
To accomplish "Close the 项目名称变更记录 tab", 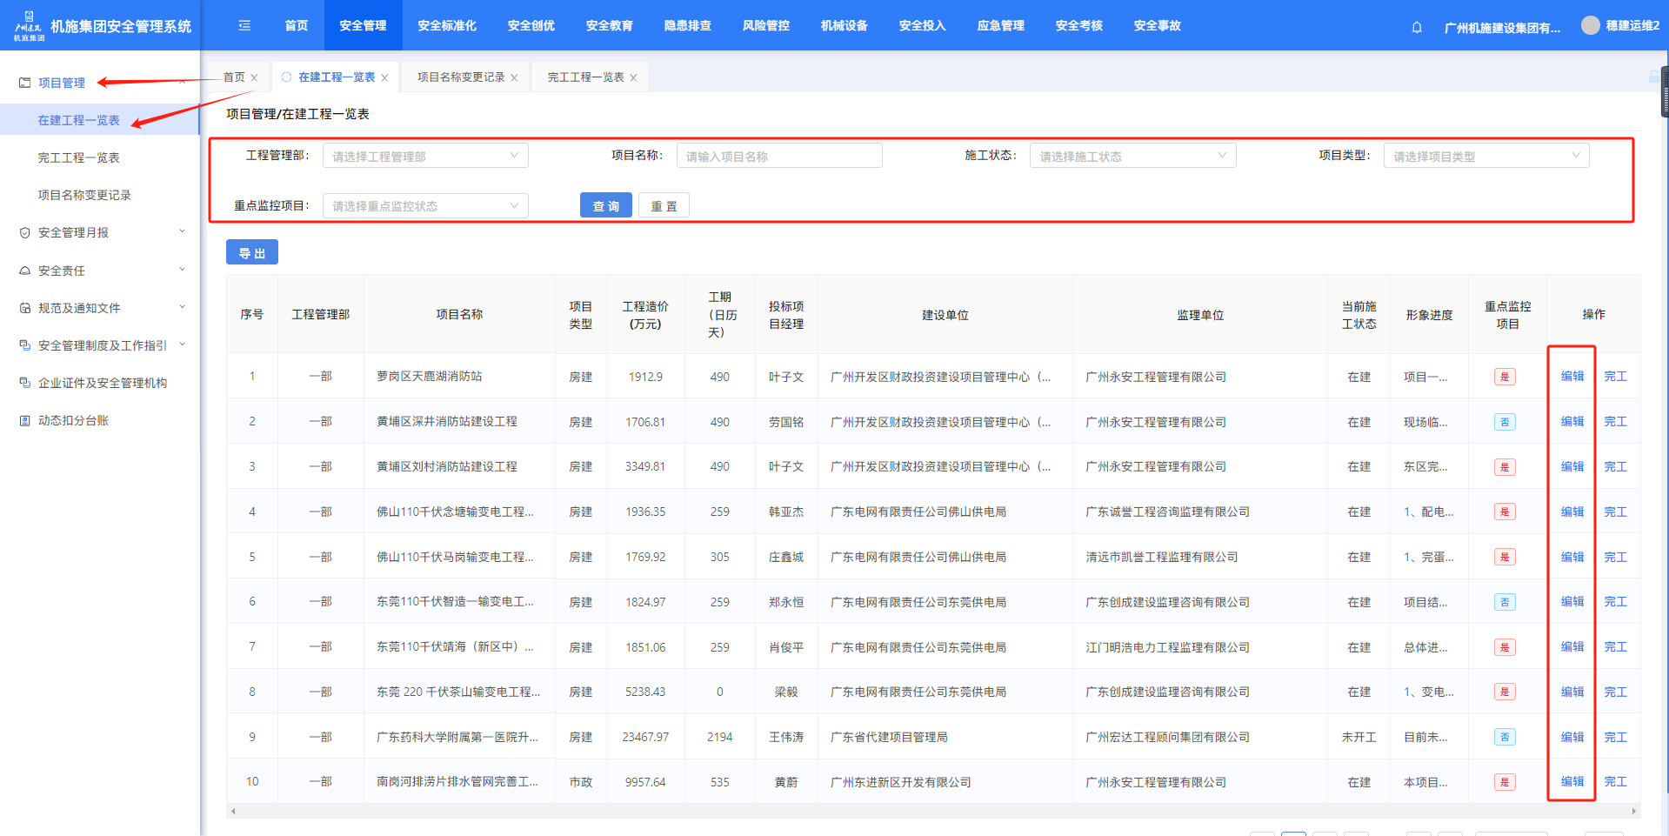I will click(x=514, y=78).
